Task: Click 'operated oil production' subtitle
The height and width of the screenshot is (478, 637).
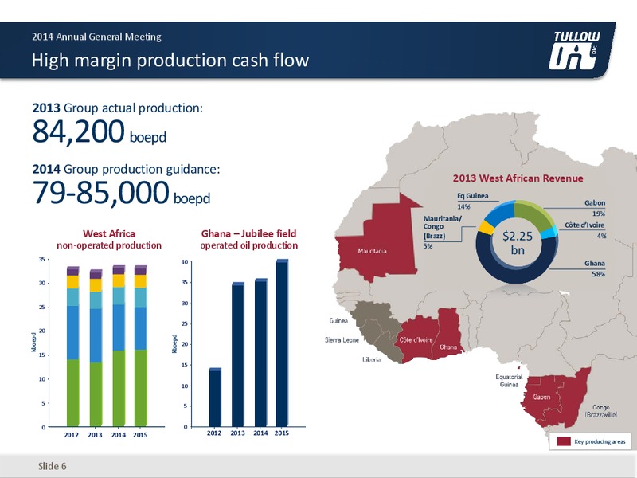Action: point(248,245)
